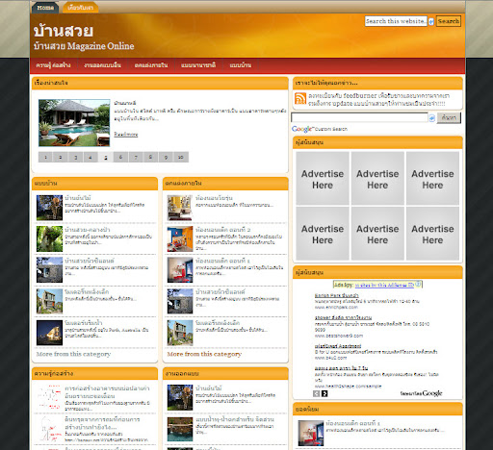Image resolution: width=493 pixels, height=450 pixels.
Task: Click next arrow in Google ads block
Action: click(x=324, y=393)
